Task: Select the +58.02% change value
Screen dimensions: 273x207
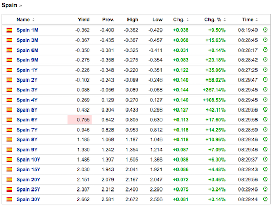Action: pos(215,80)
